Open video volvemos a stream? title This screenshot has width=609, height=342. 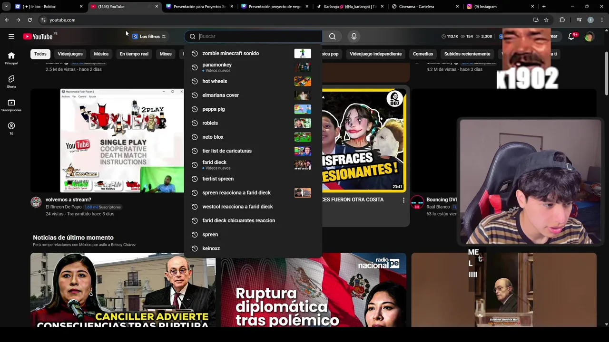click(x=68, y=199)
